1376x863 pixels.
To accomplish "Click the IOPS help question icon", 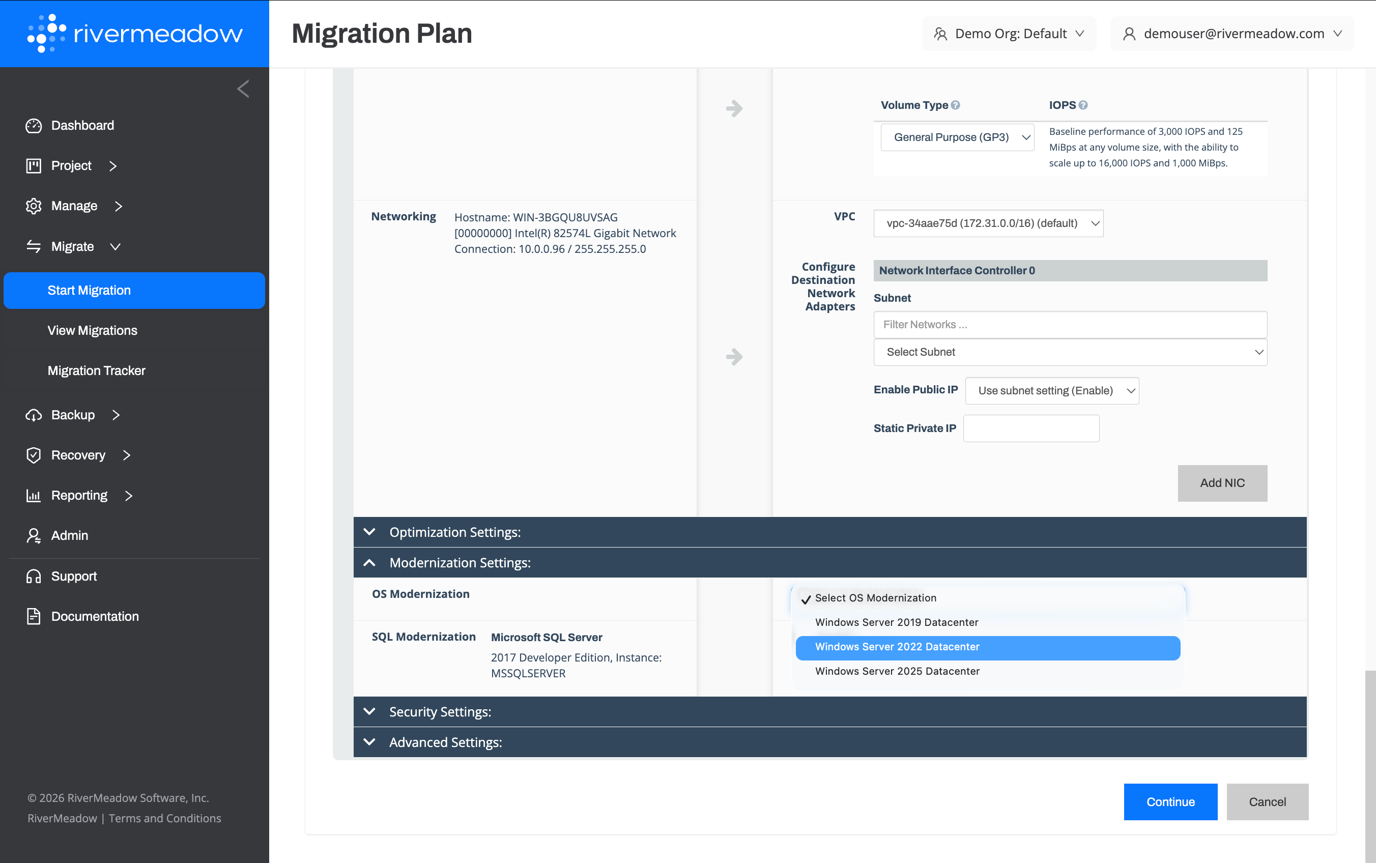I will click(1083, 105).
